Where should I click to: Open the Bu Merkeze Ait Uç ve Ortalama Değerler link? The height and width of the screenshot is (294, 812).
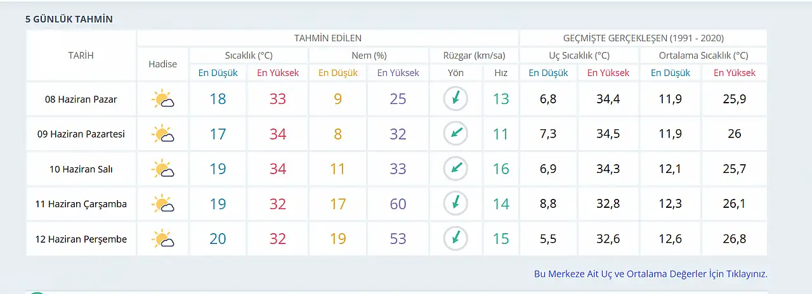click(x=651, y=274)
